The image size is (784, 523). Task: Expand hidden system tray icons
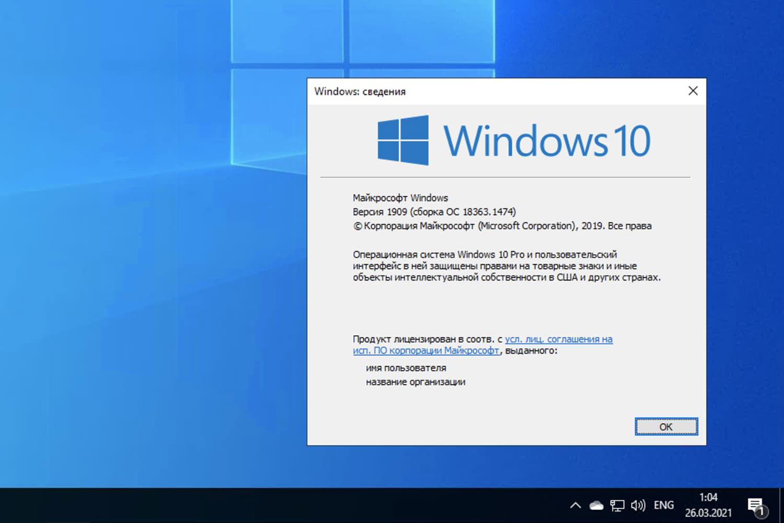[x=575, y=505]
